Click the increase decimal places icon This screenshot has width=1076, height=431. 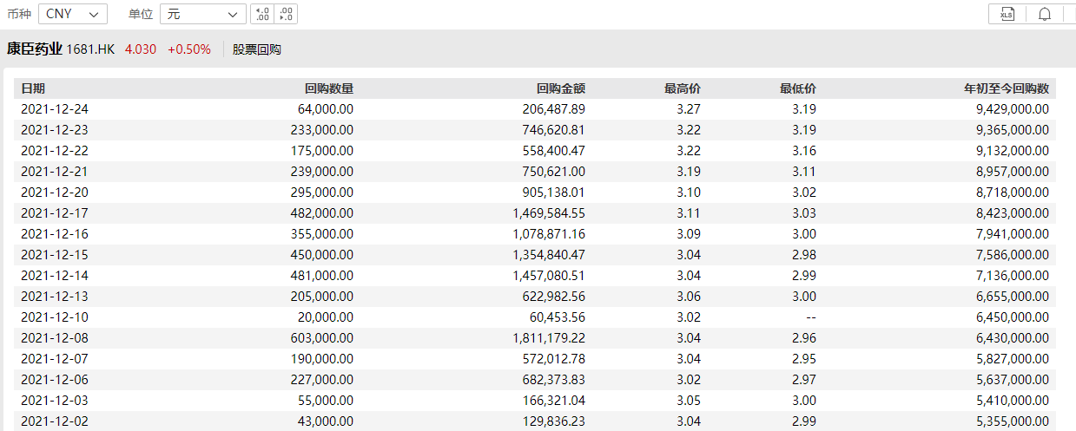coord(261,14)
